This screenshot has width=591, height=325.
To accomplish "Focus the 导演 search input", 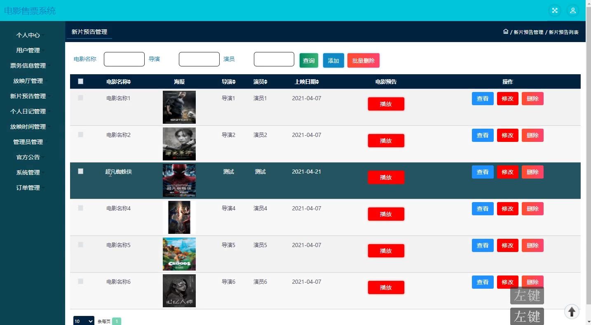I will [199, 59].
